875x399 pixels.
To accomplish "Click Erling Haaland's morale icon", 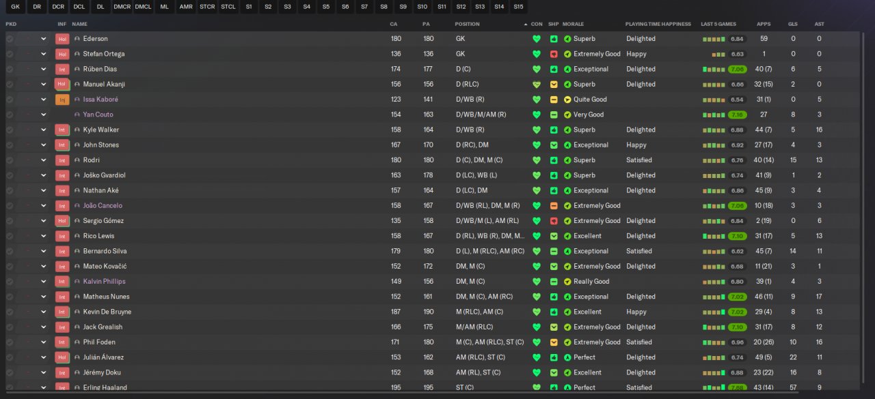I will point(567,387).
